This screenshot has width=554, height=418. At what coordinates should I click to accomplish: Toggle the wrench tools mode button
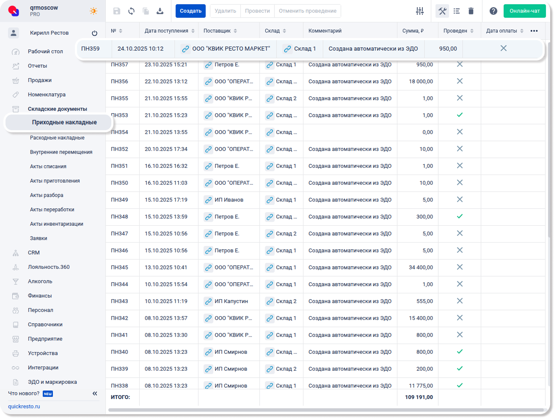[x=442, y=11]
